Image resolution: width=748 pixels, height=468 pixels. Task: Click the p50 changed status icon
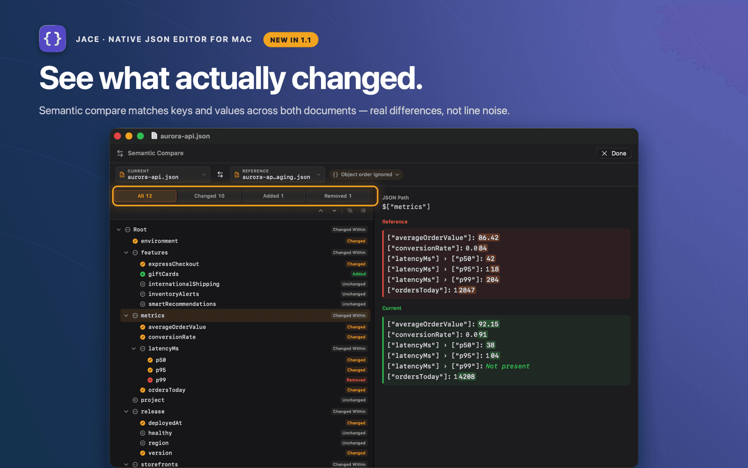coord(150,360)
